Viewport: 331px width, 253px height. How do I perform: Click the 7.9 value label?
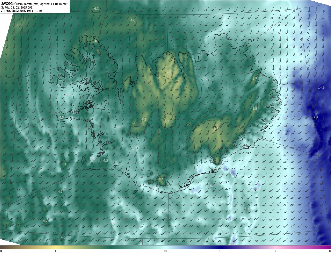point(205,79)
